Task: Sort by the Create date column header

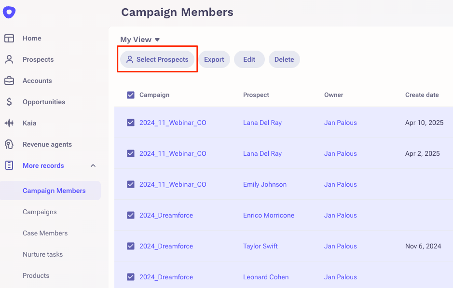Action: pyautogui.click(x=422, y=95)
